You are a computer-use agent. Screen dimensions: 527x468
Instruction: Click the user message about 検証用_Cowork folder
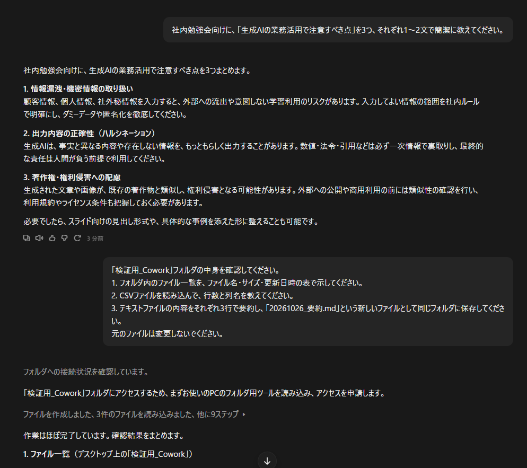coord(308,302)
